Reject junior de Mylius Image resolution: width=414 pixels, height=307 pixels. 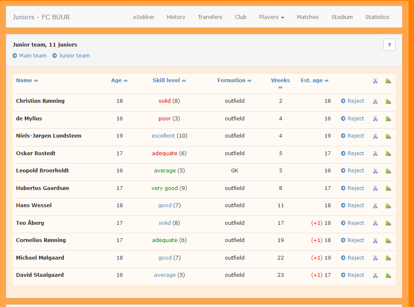pyautogui.click(x=352, y=119)
